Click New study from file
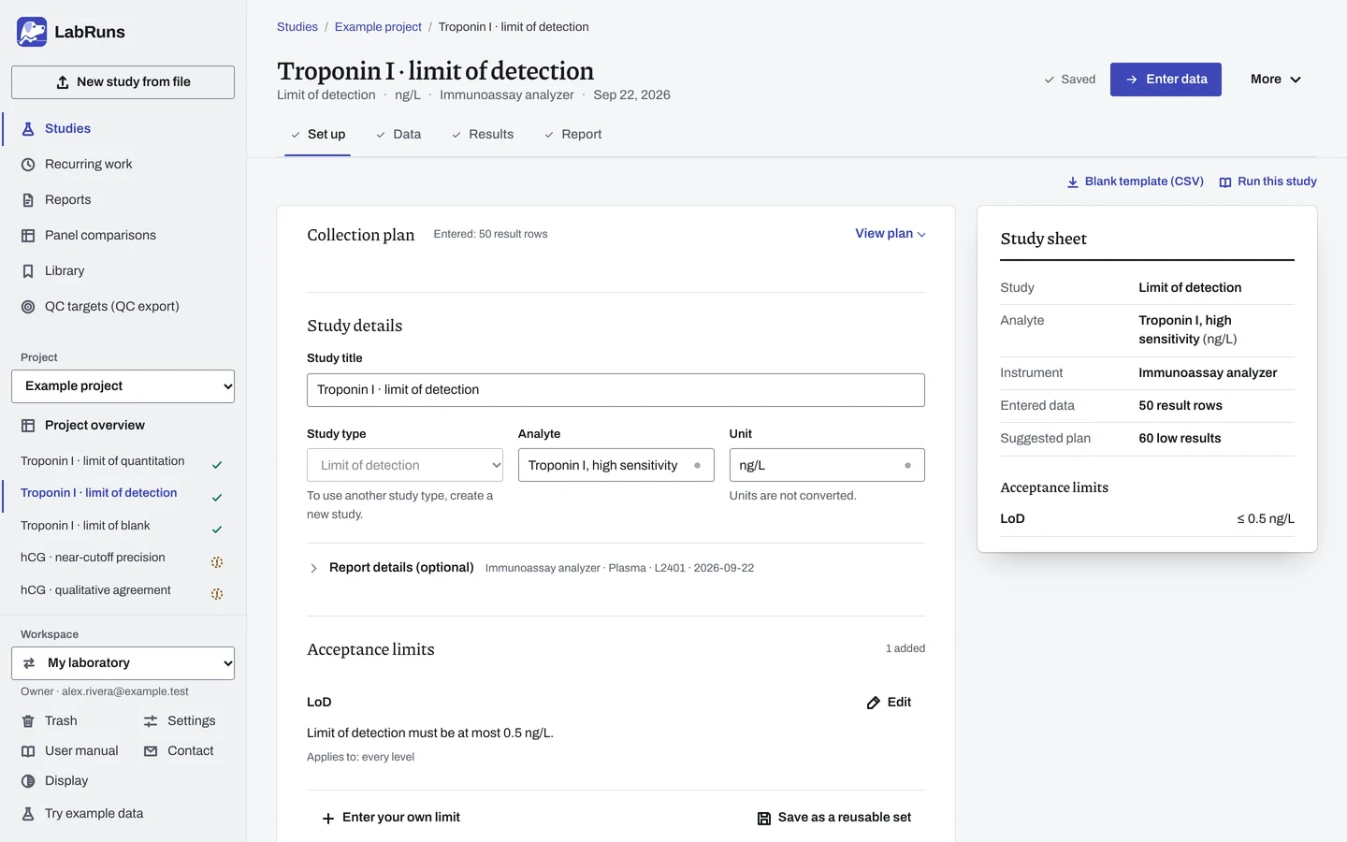1347x842 pixels. tap(123, 82)
